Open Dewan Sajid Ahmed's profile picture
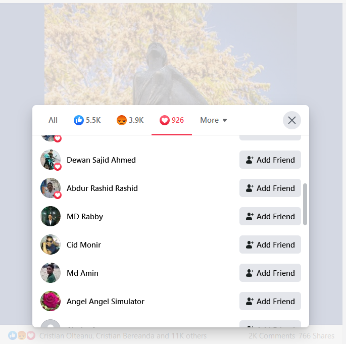The height and width of the screenshot is (344, 346). [51, 160]
